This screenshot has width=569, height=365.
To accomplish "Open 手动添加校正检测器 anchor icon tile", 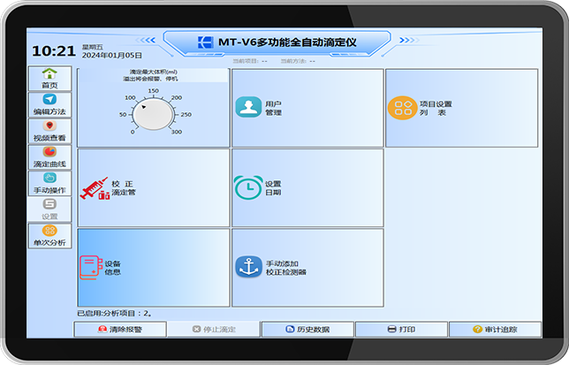I will [x=248, y=267].
